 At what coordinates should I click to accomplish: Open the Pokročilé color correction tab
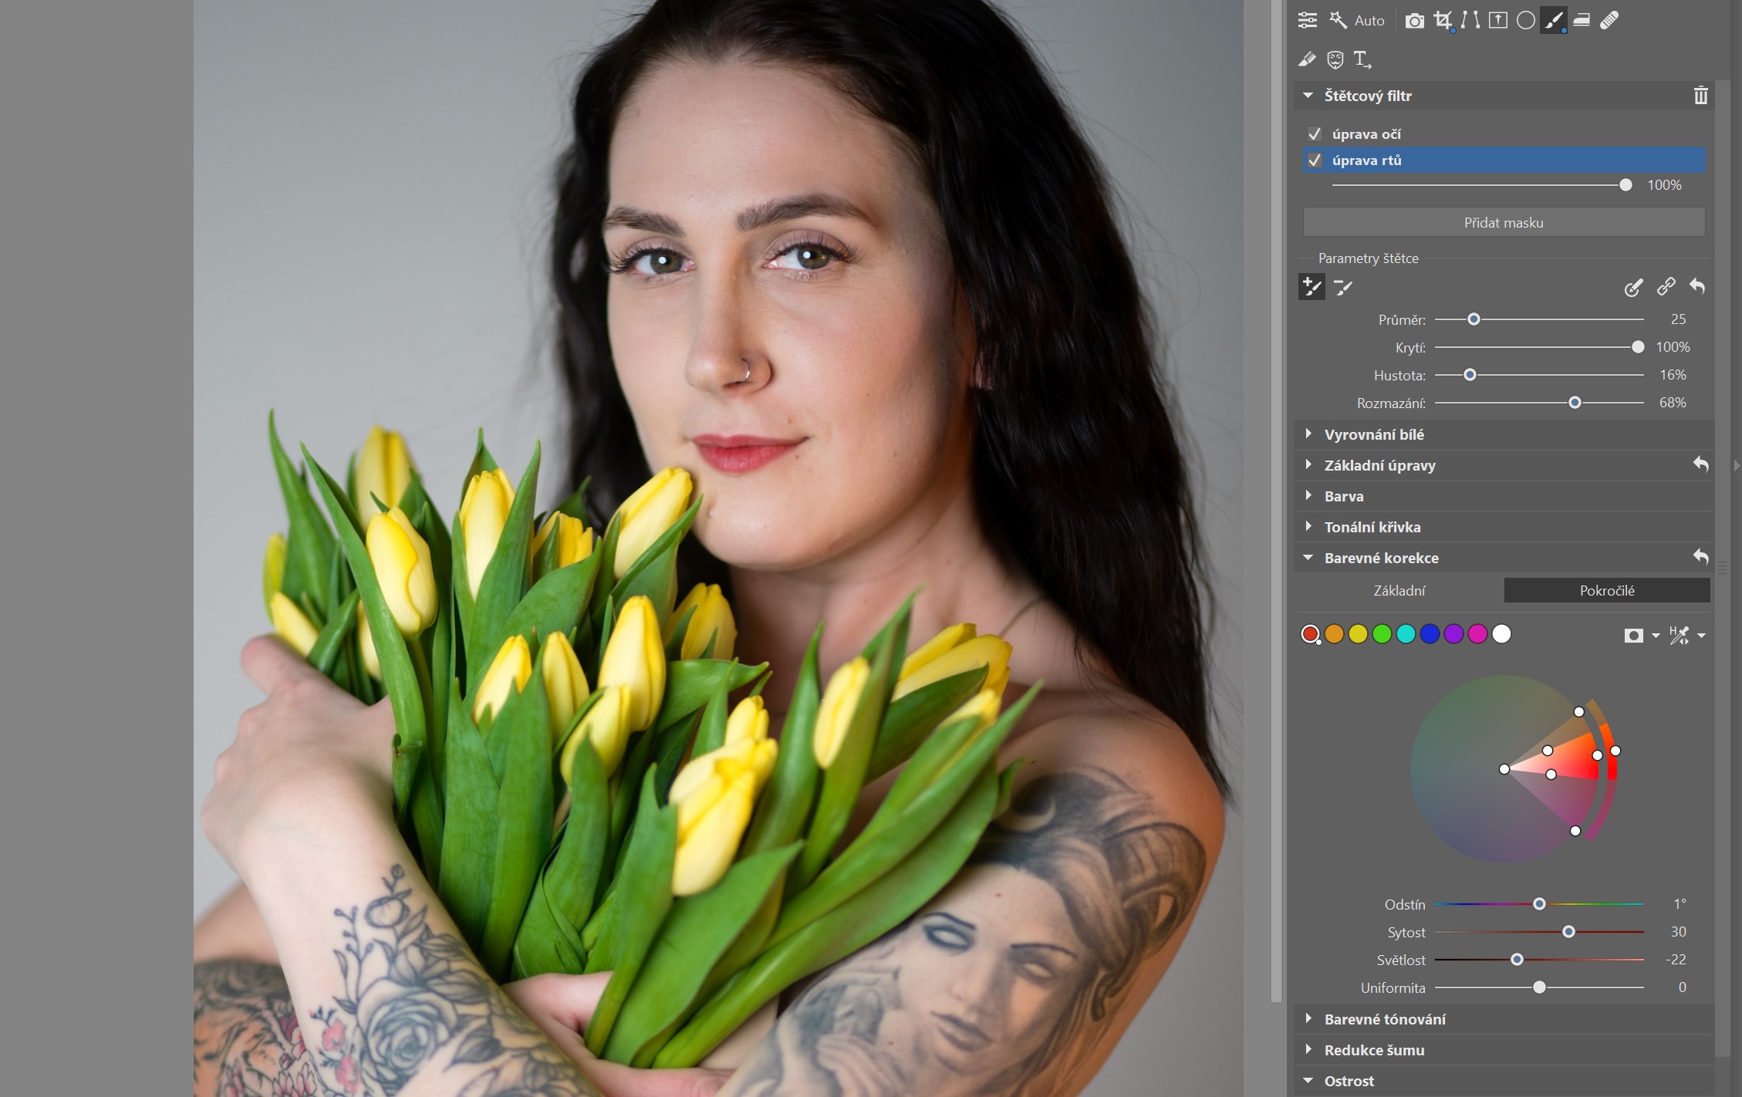(x=1606, y=590)
